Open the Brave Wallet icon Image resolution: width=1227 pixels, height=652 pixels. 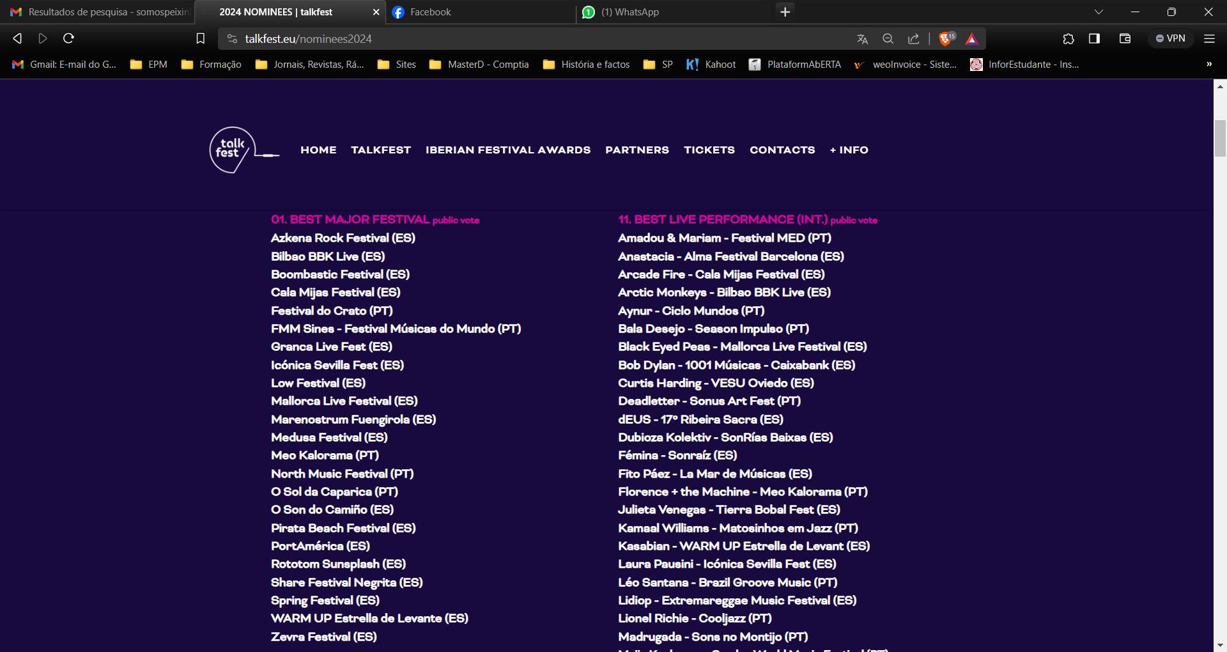(x=1125, y=39)
